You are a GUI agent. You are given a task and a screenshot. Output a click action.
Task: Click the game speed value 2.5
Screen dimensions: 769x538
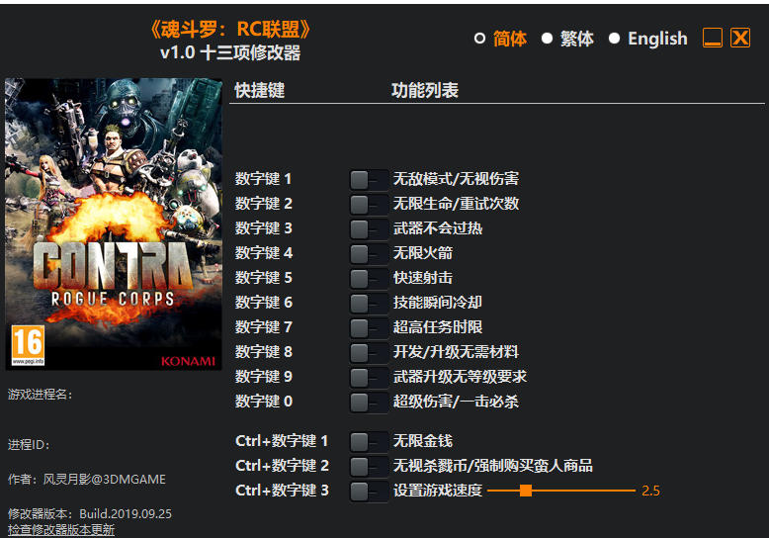[x=650, y=491]
